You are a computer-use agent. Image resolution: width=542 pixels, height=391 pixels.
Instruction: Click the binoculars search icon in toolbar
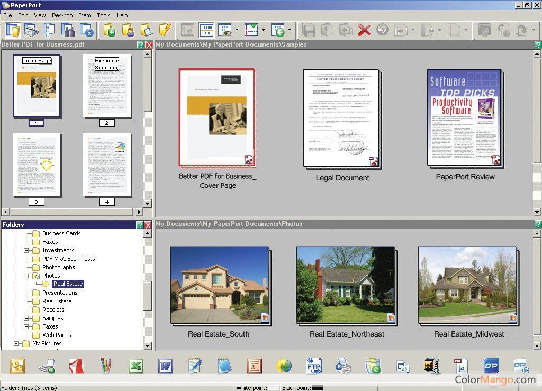(68, 30)
